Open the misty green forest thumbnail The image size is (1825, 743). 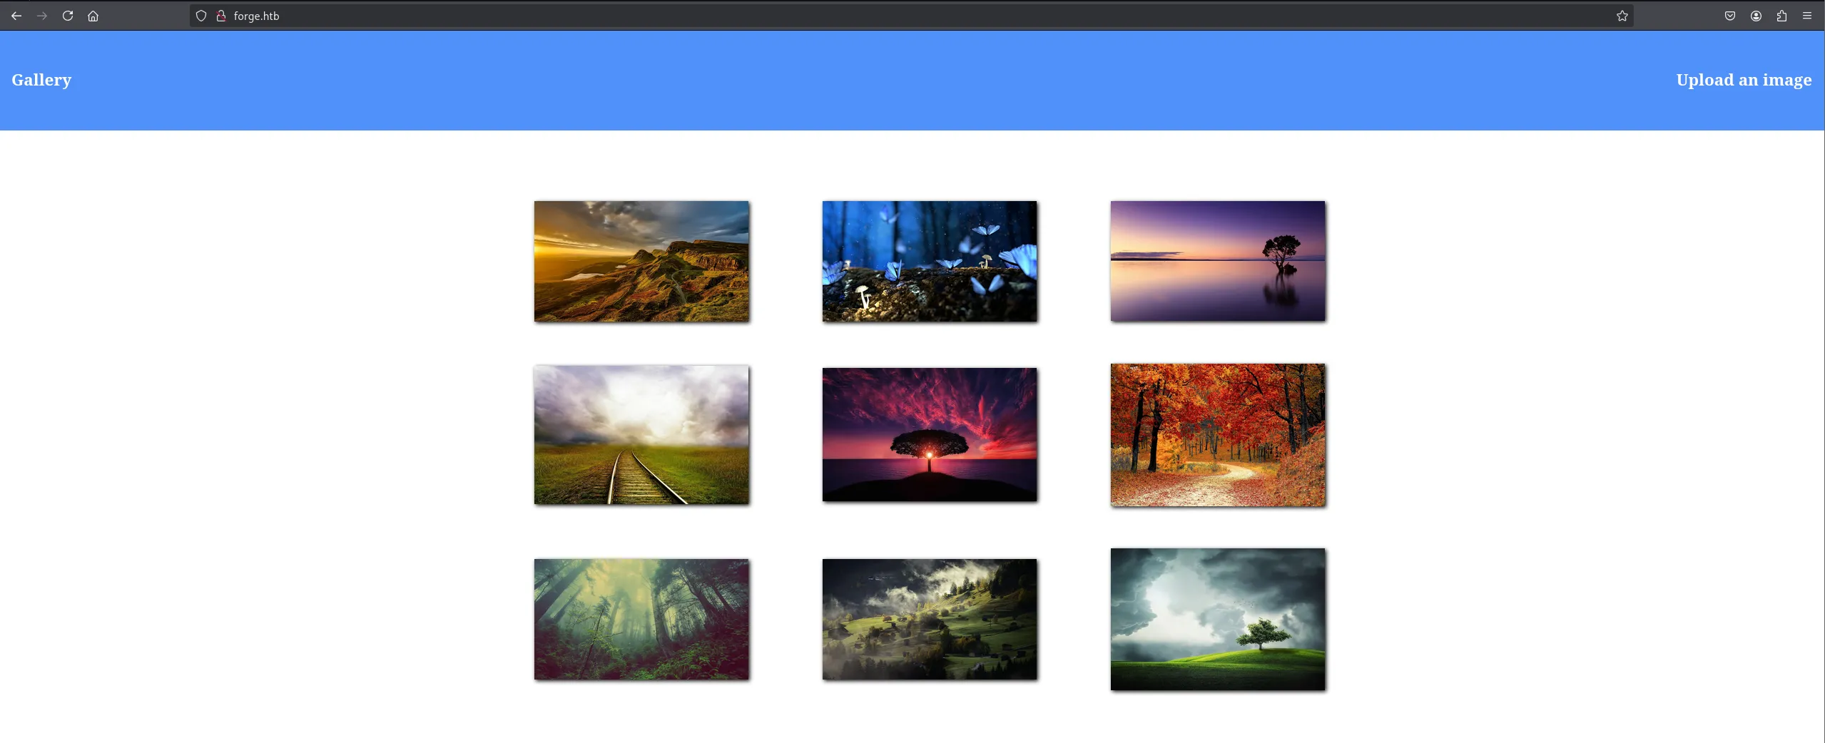pos(641,619)
